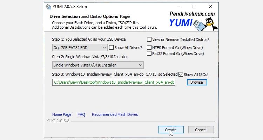
Task: Click the Step 3 ISO Selected label
Action: tap(115, 74)
